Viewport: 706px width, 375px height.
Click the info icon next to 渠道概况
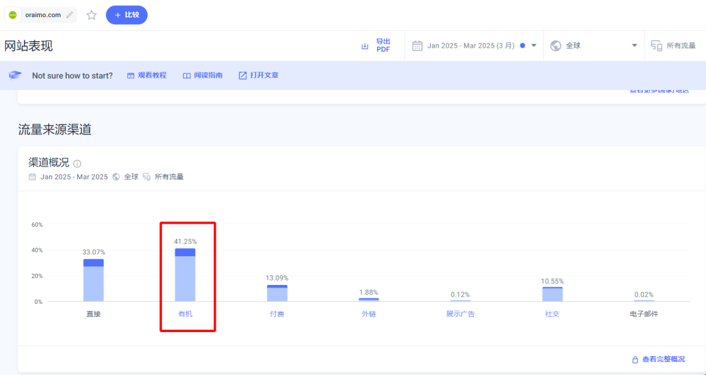(77, 164)
